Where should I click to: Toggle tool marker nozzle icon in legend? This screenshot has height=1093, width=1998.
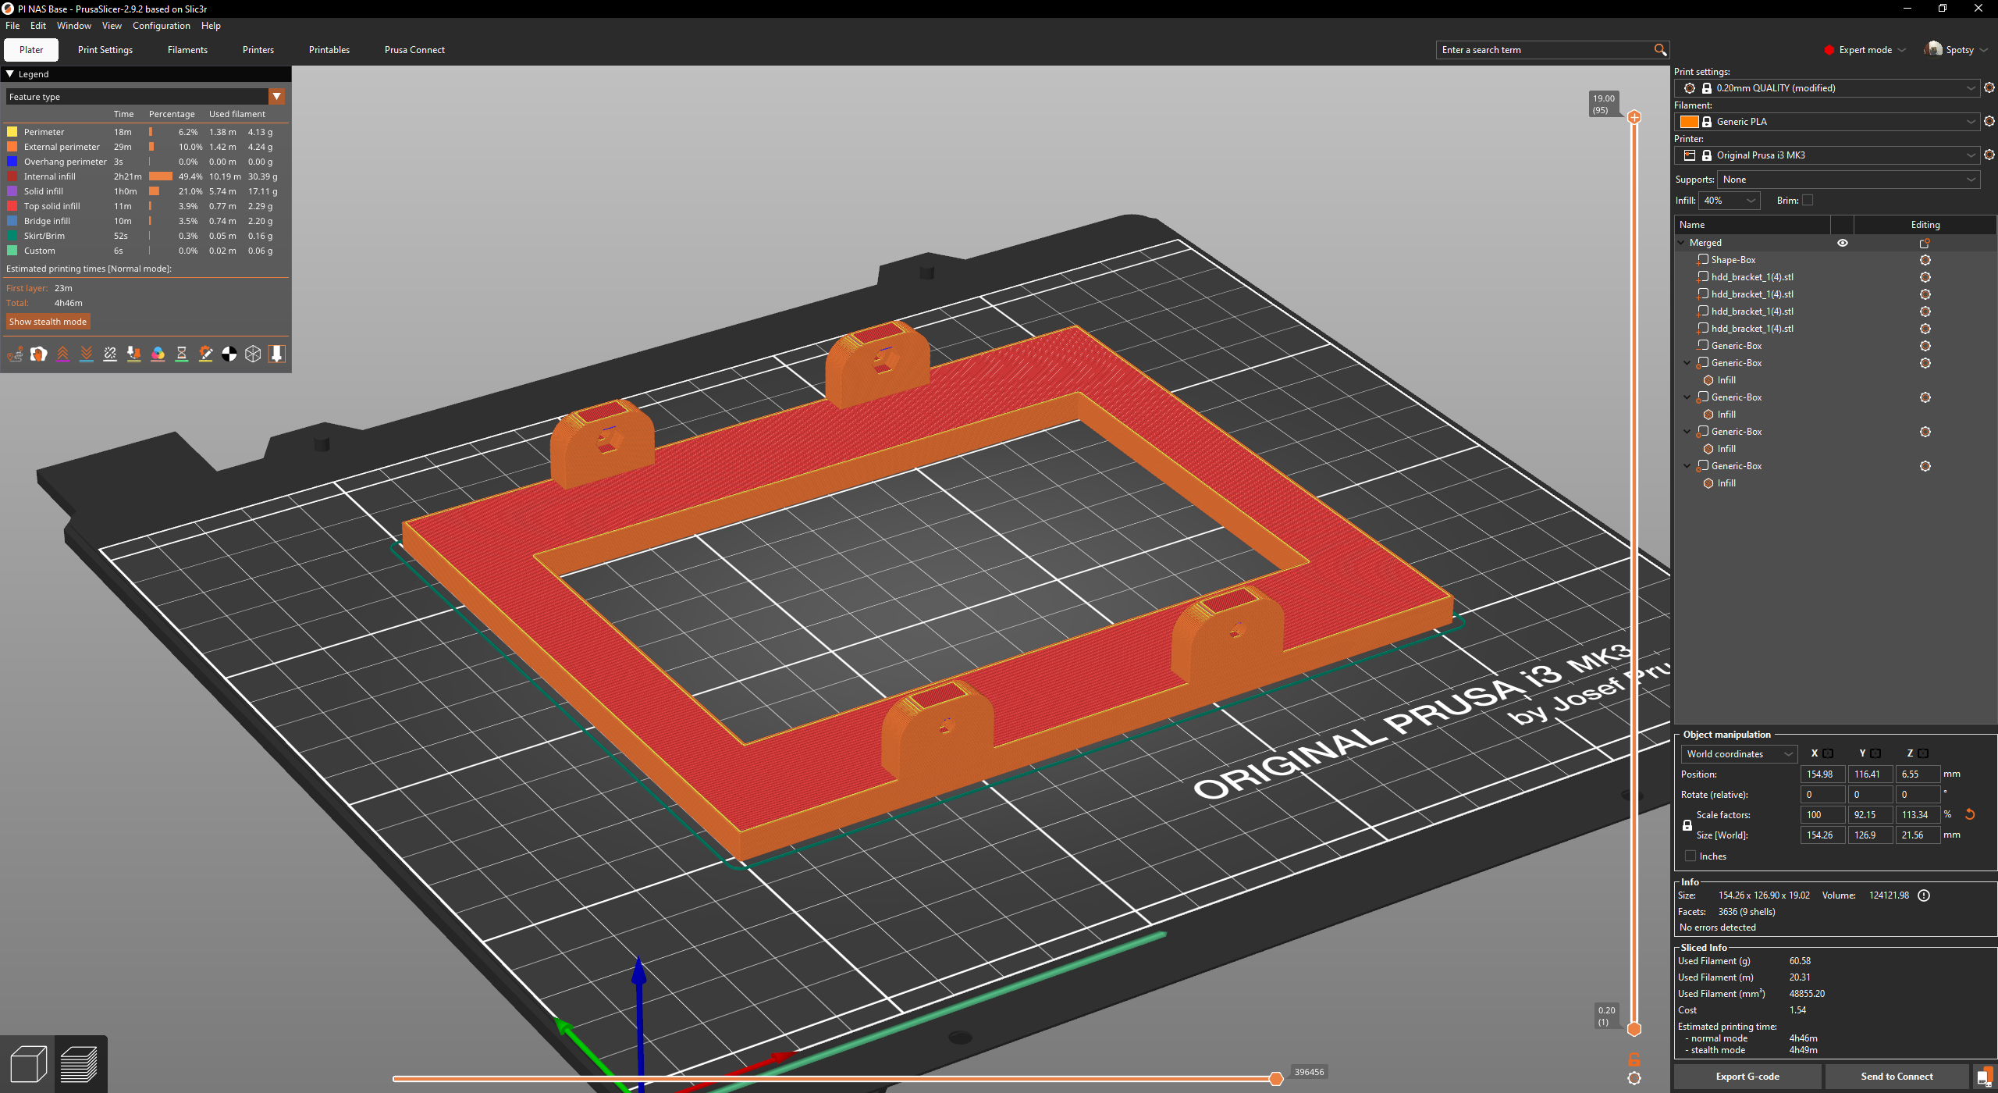(276, 354)
